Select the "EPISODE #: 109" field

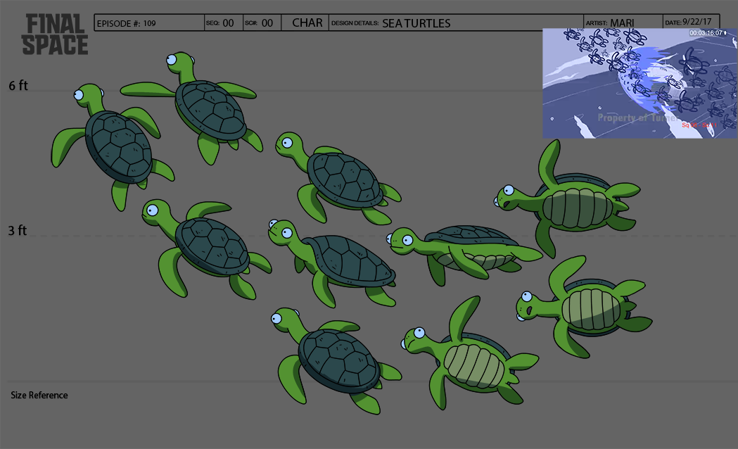[149, 23]
